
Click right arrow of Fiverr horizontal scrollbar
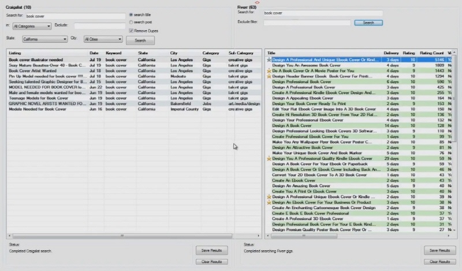(x=449, y=236)
